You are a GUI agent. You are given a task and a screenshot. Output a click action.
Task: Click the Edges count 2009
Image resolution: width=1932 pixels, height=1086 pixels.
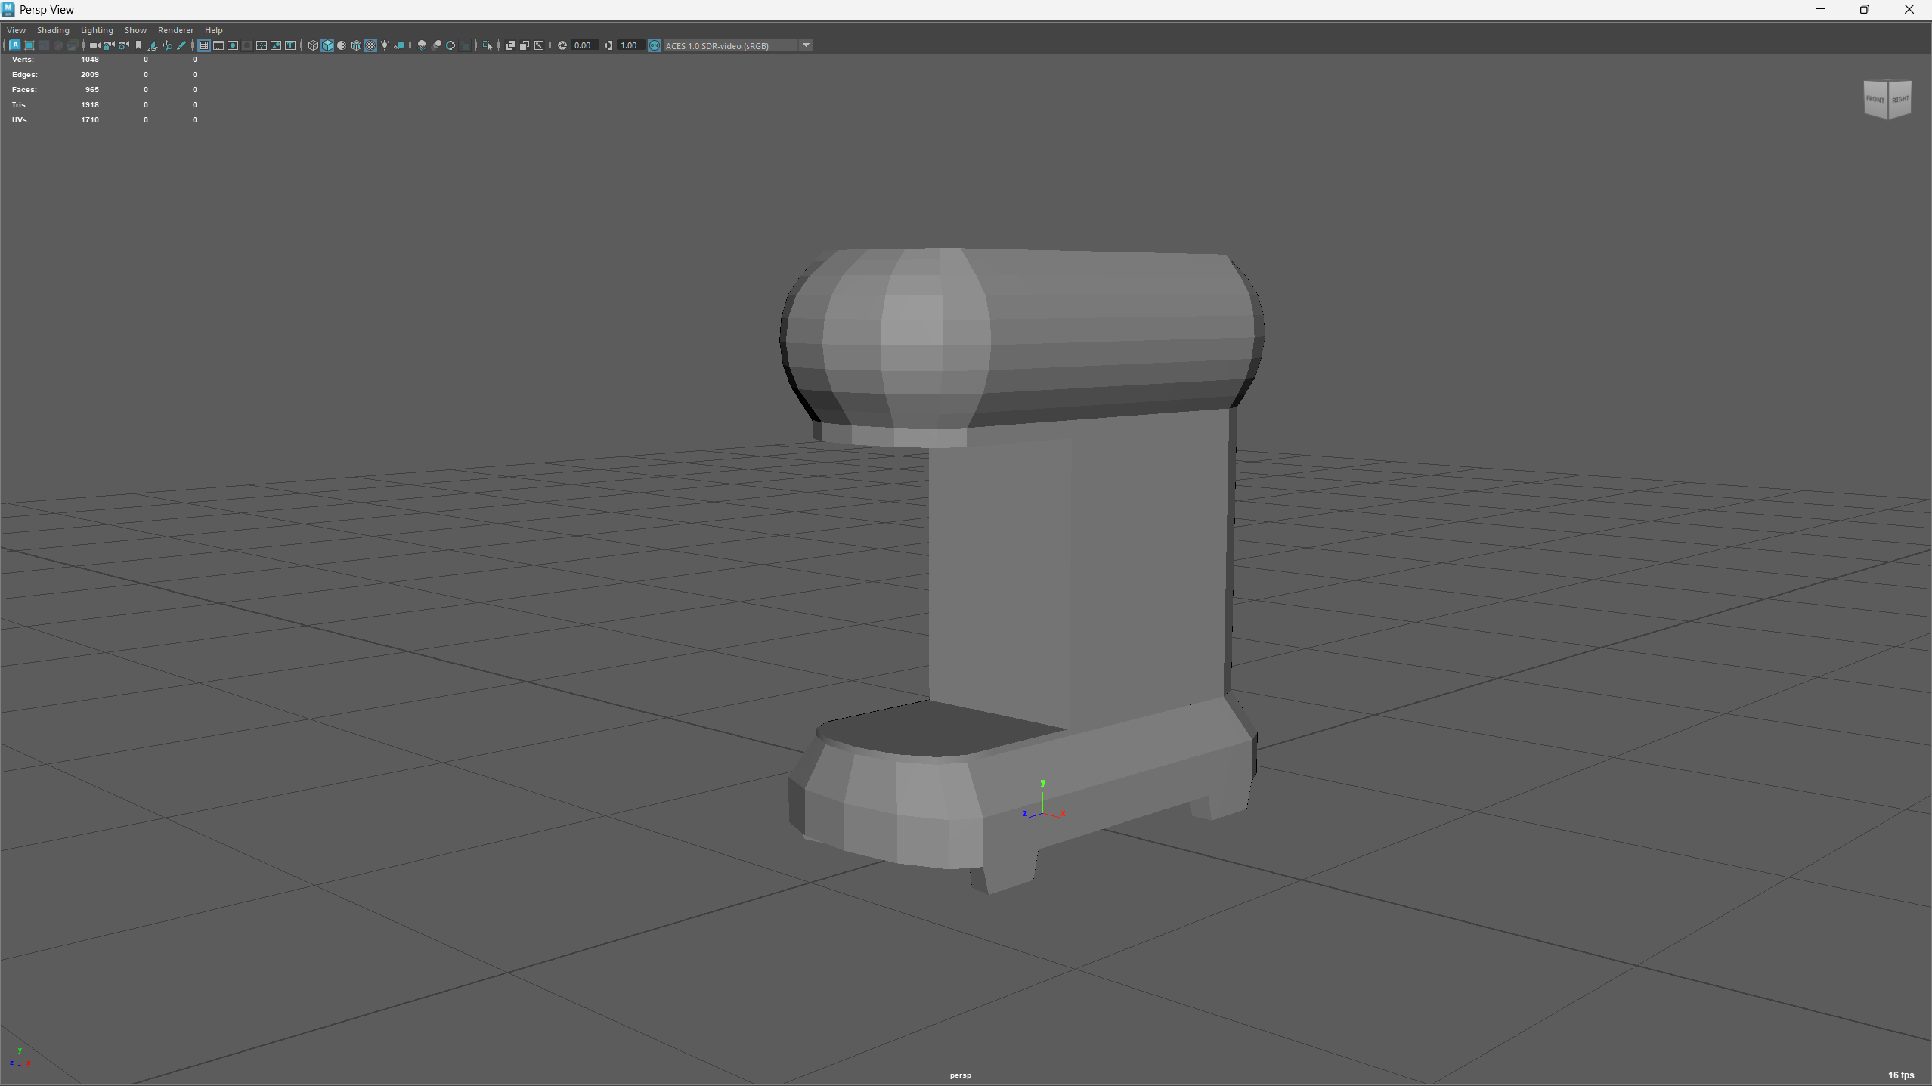90,74
